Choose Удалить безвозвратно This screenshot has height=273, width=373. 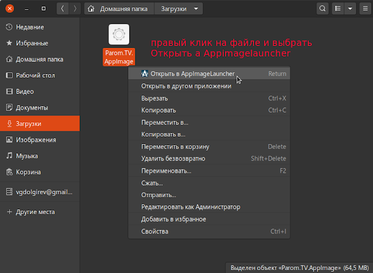click(x=209, y=159)
